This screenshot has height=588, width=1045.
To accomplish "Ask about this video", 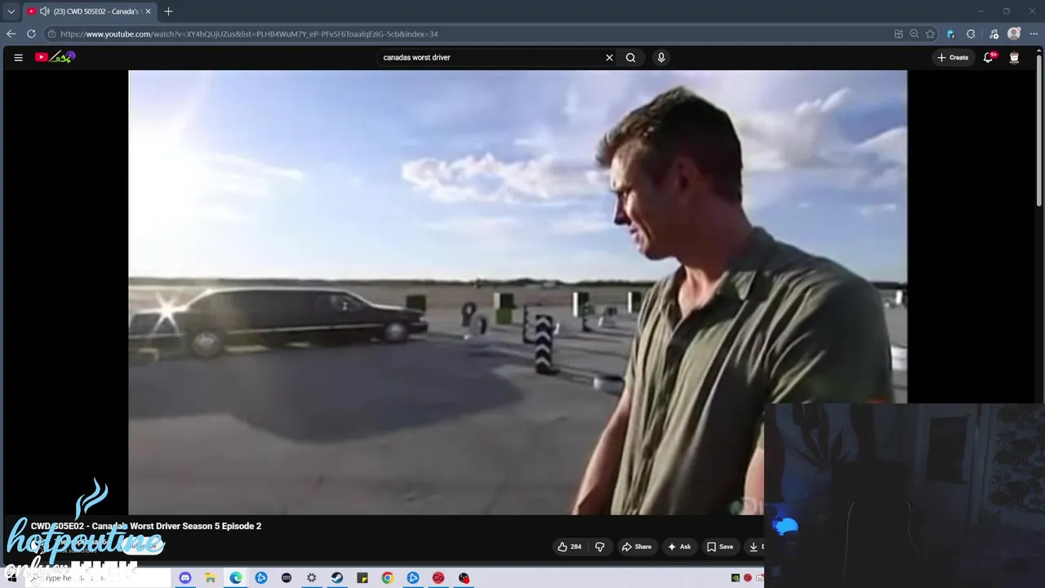I will (679, 546).
